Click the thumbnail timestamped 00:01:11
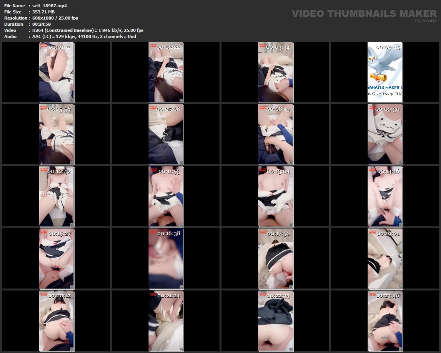Viewport: 441px width, 353px height. coord(57,72)
